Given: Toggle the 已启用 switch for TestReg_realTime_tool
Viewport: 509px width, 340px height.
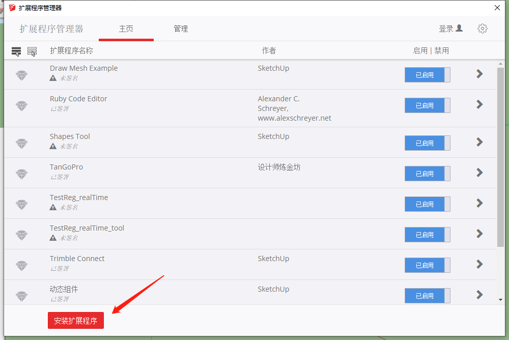Looking at the screenshot, I should [427, 235].
